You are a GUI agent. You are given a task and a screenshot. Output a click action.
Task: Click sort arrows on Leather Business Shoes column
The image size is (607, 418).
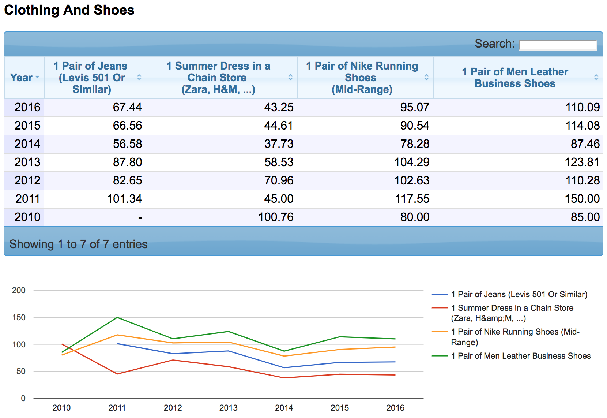point(596,77)
